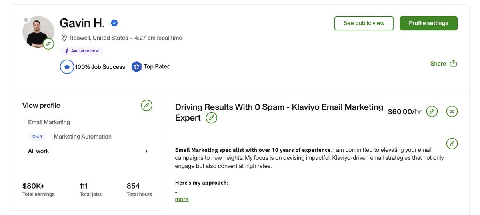Expand overview with the more link
Screen dimensions: 480x215
[x=182, y=199]
